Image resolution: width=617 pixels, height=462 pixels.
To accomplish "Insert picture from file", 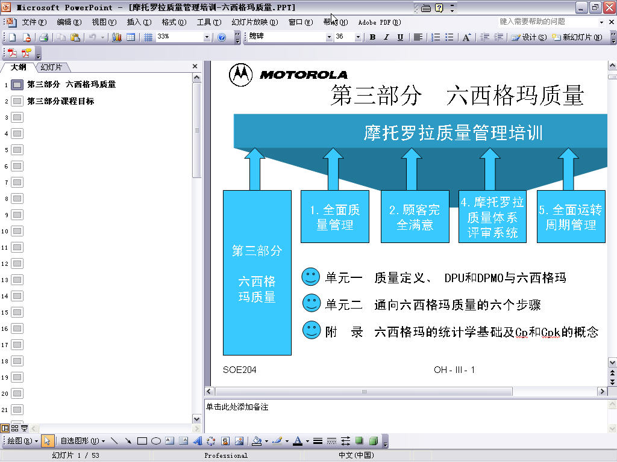I will tap(239, 441).
